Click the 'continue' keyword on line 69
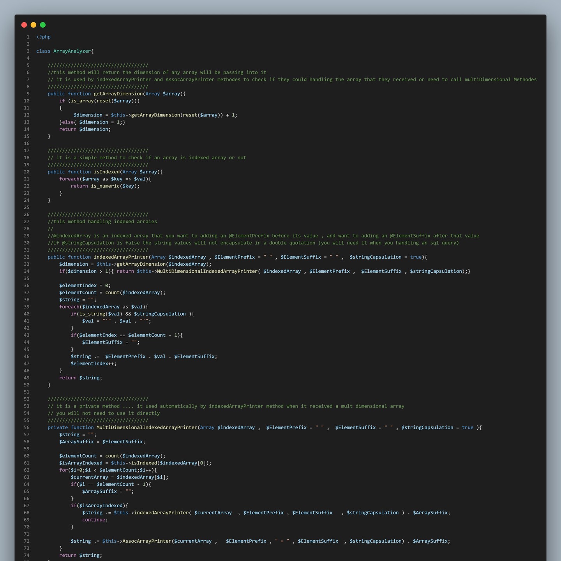The width and height of the screenshot is (561, 561). [x=93, y=520]
